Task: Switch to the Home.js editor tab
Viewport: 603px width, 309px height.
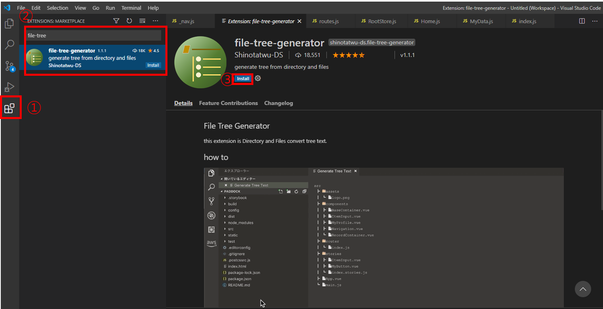Action: [x=433, y=21]
